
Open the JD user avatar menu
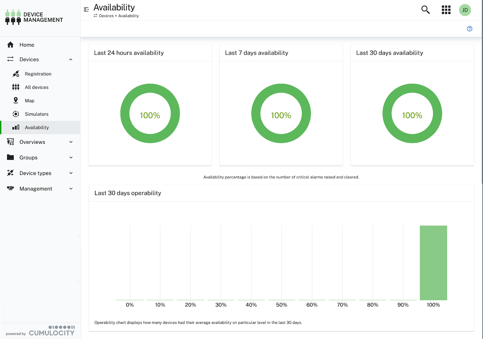pyautogui.click(x=465, y=10)
